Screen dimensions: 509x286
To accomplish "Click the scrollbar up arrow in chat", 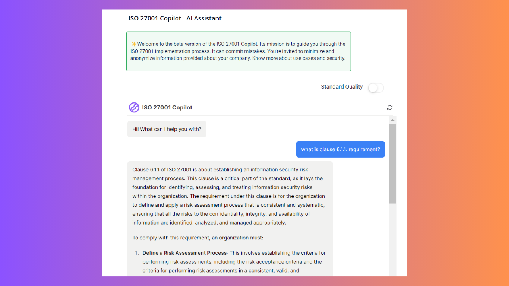I will 393,120.
